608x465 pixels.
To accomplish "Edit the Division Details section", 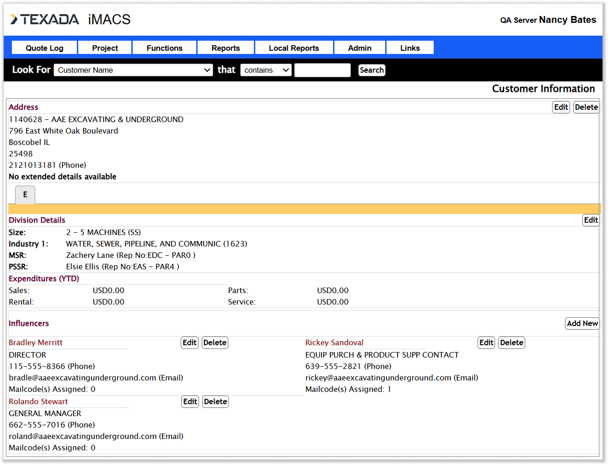I will tap(591, 220).
